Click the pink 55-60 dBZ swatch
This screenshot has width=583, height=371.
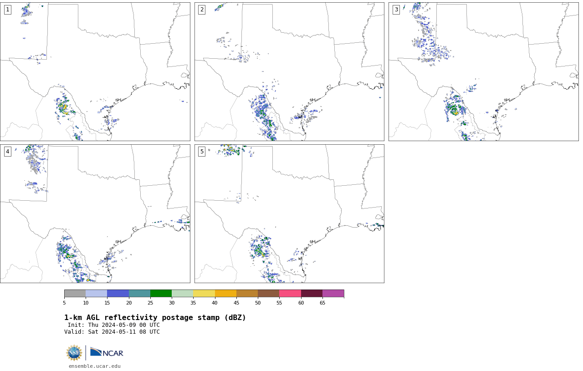click(290, 293)
